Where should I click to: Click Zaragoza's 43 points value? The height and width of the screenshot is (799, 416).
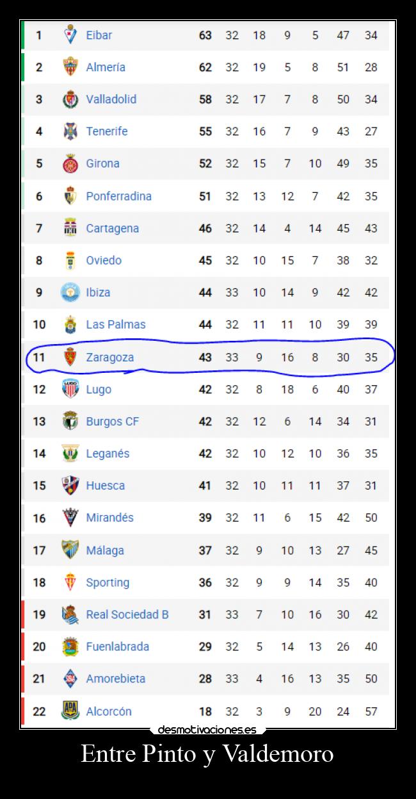click(x=205, y=357)
